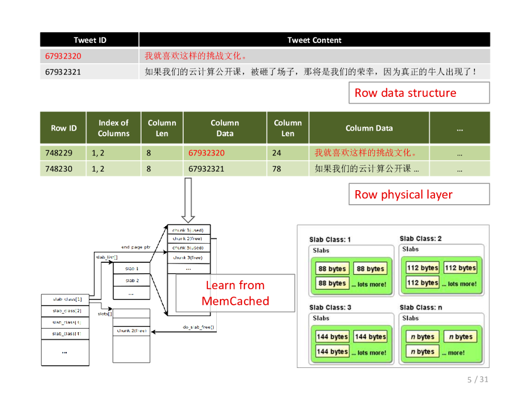Select tweet ID 67932321 in the top table

[x=63, y=72]
